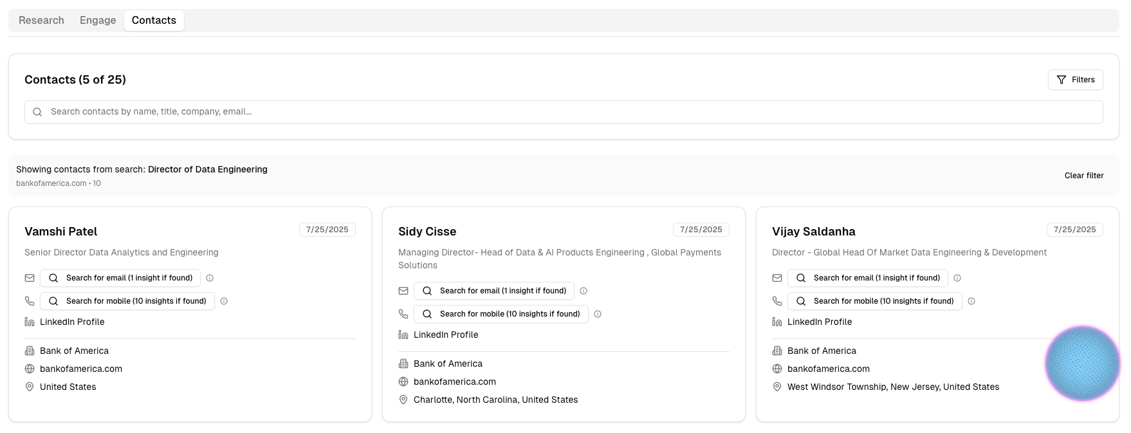Search for Vamshi Patel's email
Image resolution: width=1131 pixels, height=433 pixels.
(120, 278)
